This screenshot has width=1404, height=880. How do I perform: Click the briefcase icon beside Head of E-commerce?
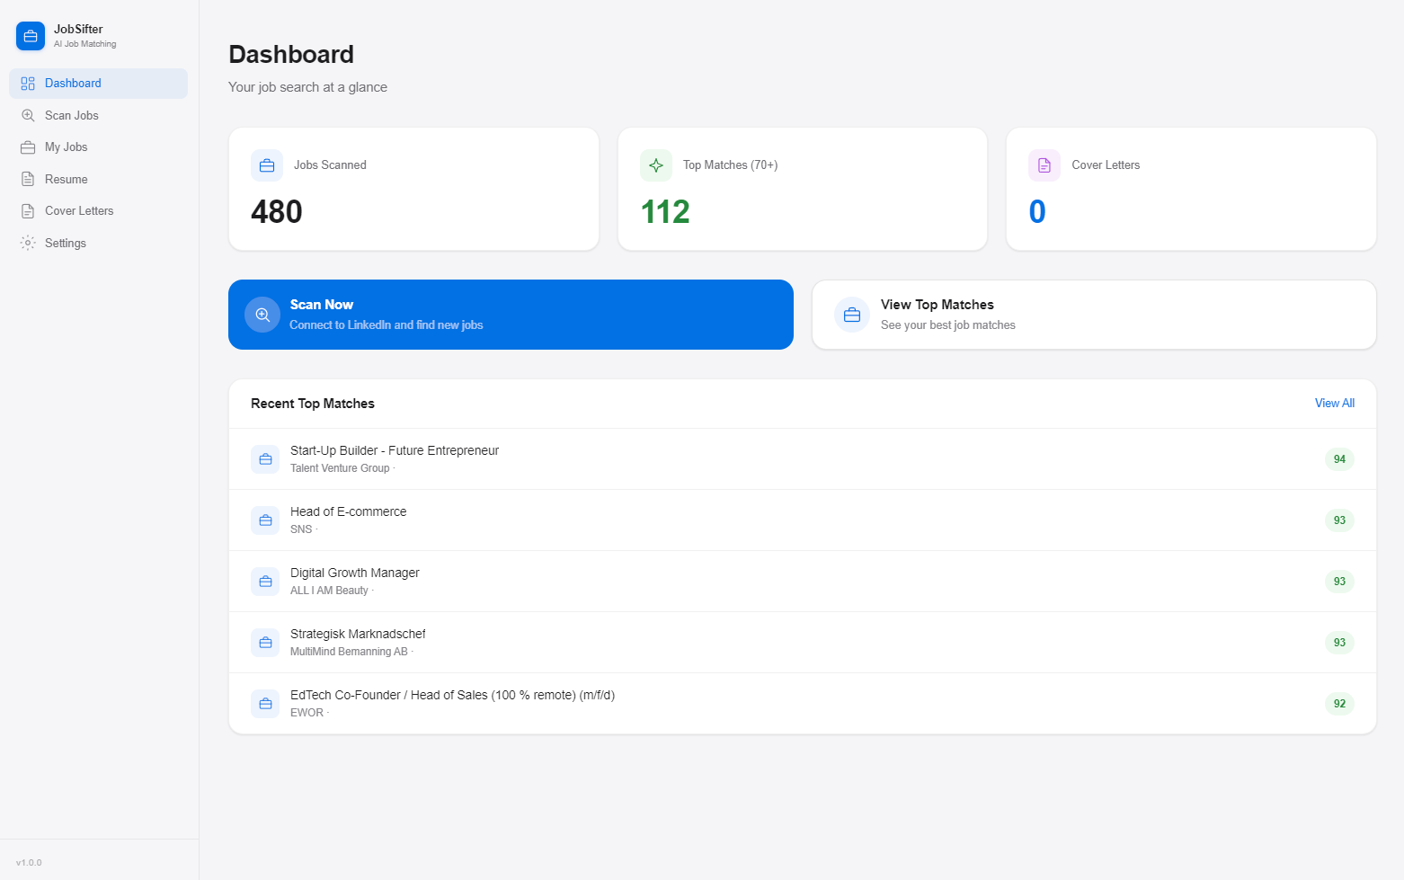(x=265, y=520)
